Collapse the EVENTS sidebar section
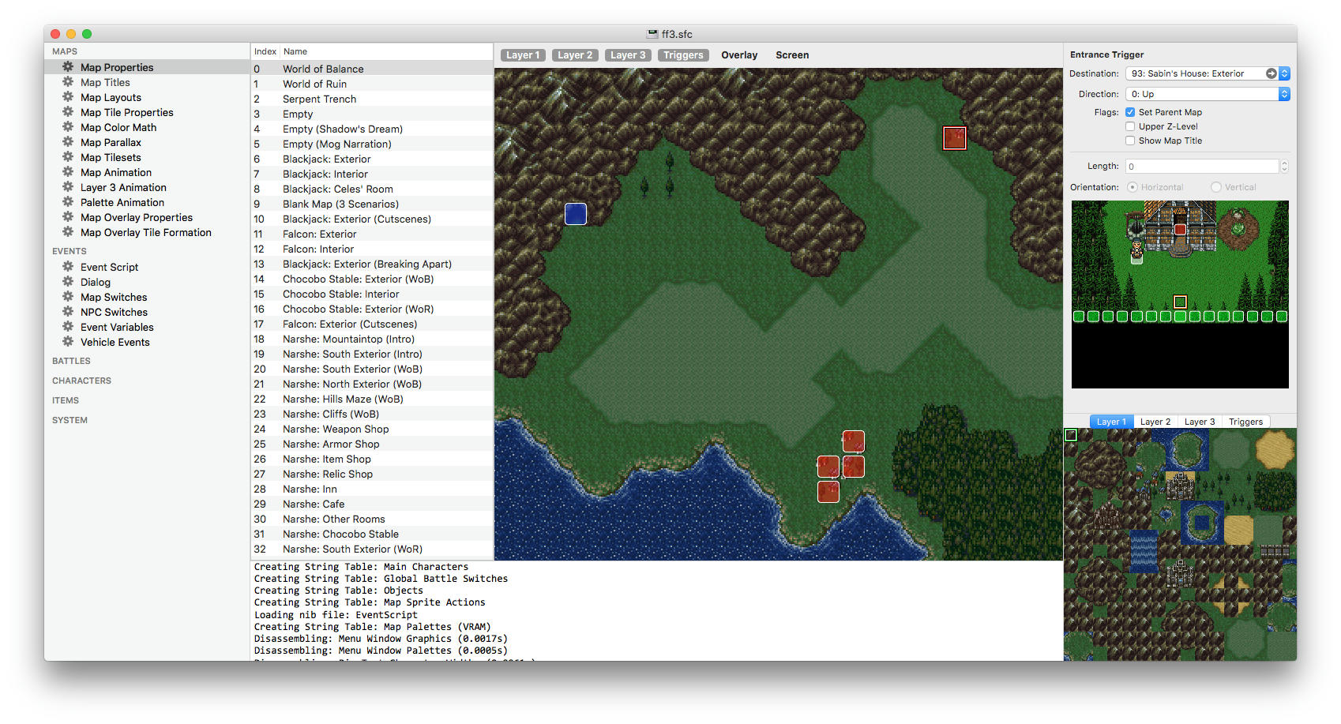The width and height of the screenshot is (1341, 724). (x=69, y=251)
